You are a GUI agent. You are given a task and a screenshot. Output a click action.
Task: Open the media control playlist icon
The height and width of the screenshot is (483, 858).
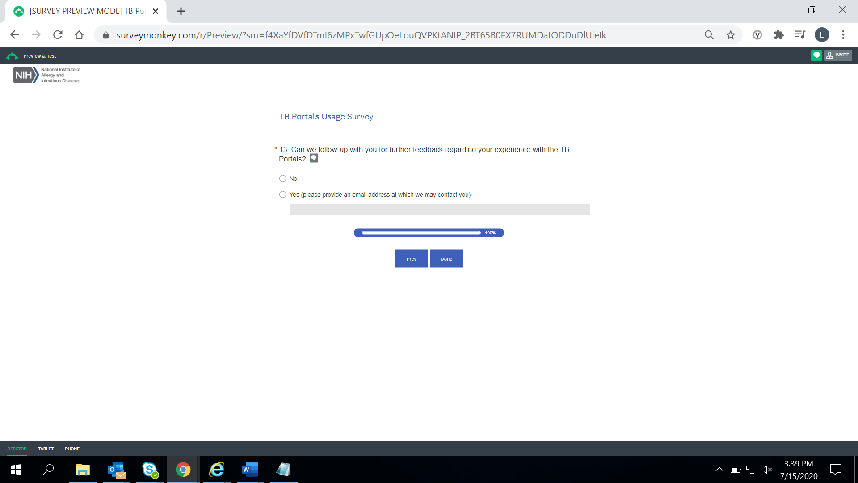pyautogui.click(x=800, y=35)
